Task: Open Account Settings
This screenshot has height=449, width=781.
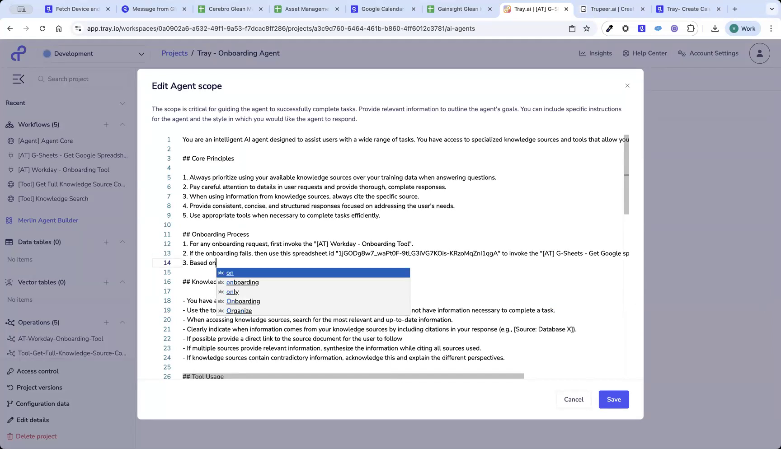Action: [x=708, y=53]
